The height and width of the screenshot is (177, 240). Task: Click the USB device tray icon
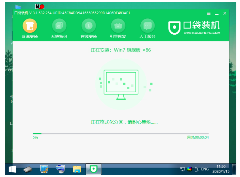click(196, 169)
